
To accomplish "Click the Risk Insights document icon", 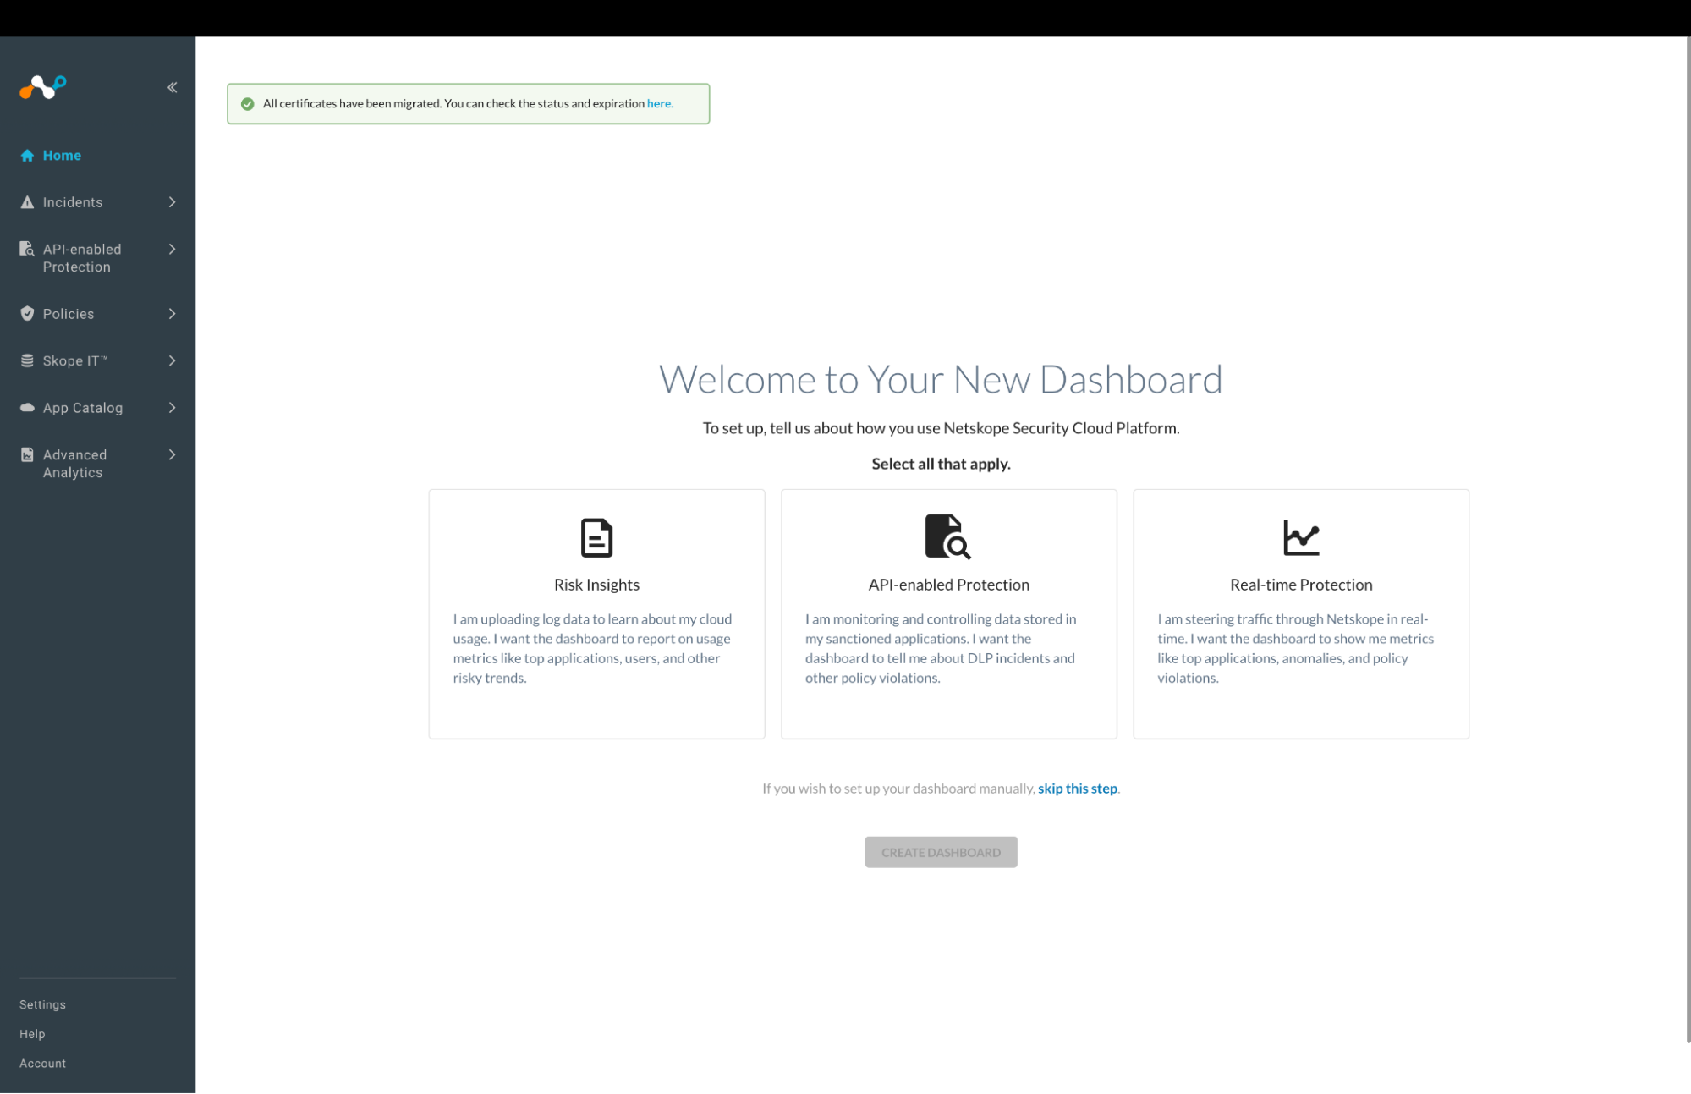I will tap(596, 537).
